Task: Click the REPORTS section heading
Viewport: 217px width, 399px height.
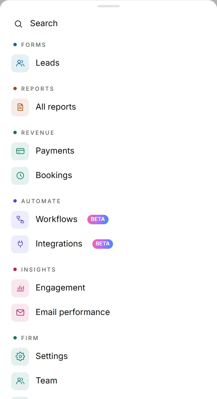Action: coord(38,89)
